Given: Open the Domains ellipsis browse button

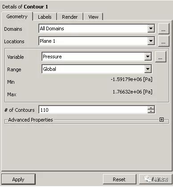Looking at the screenshot, I should pos(164,28).
